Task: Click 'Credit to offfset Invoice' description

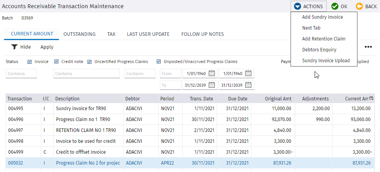Action: coord(81,152)
